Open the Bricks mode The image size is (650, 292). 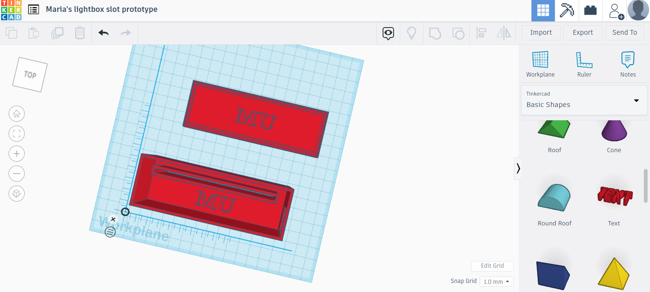tap(591, 10)
